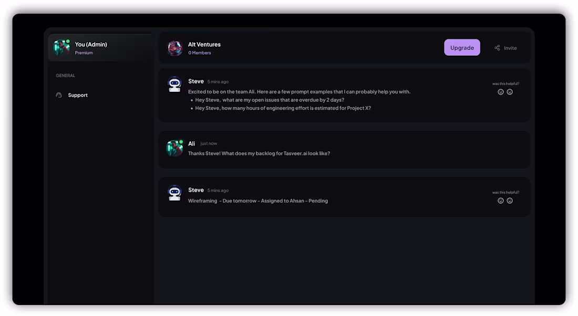Image resolution: width=578 pixels, height=316 pixels.
Task: Click the share icon beside Invite
Action: tap(497, 48)
